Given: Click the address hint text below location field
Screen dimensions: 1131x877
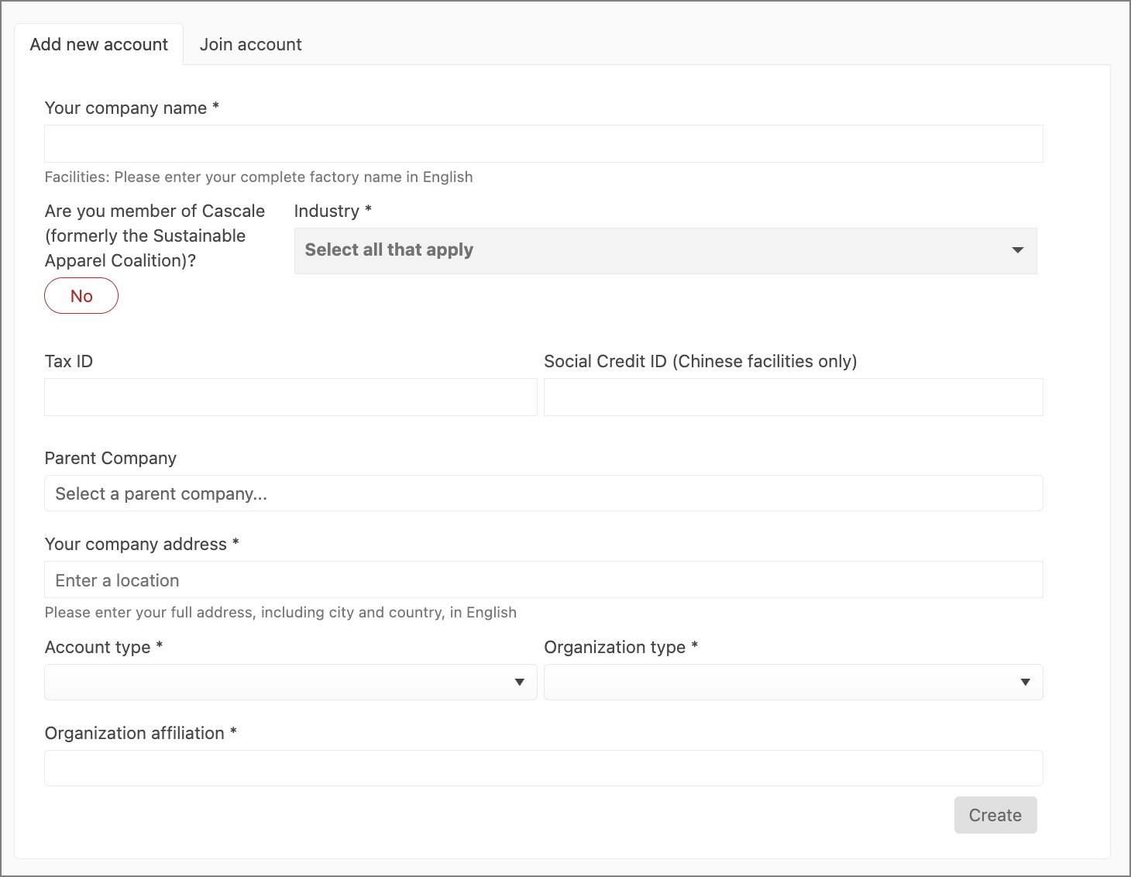Looking at the screenshot, I should [280, 612].
